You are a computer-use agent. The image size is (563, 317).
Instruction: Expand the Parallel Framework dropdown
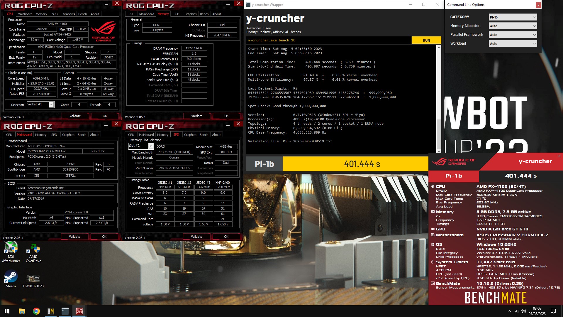click(x=513, y=35)
